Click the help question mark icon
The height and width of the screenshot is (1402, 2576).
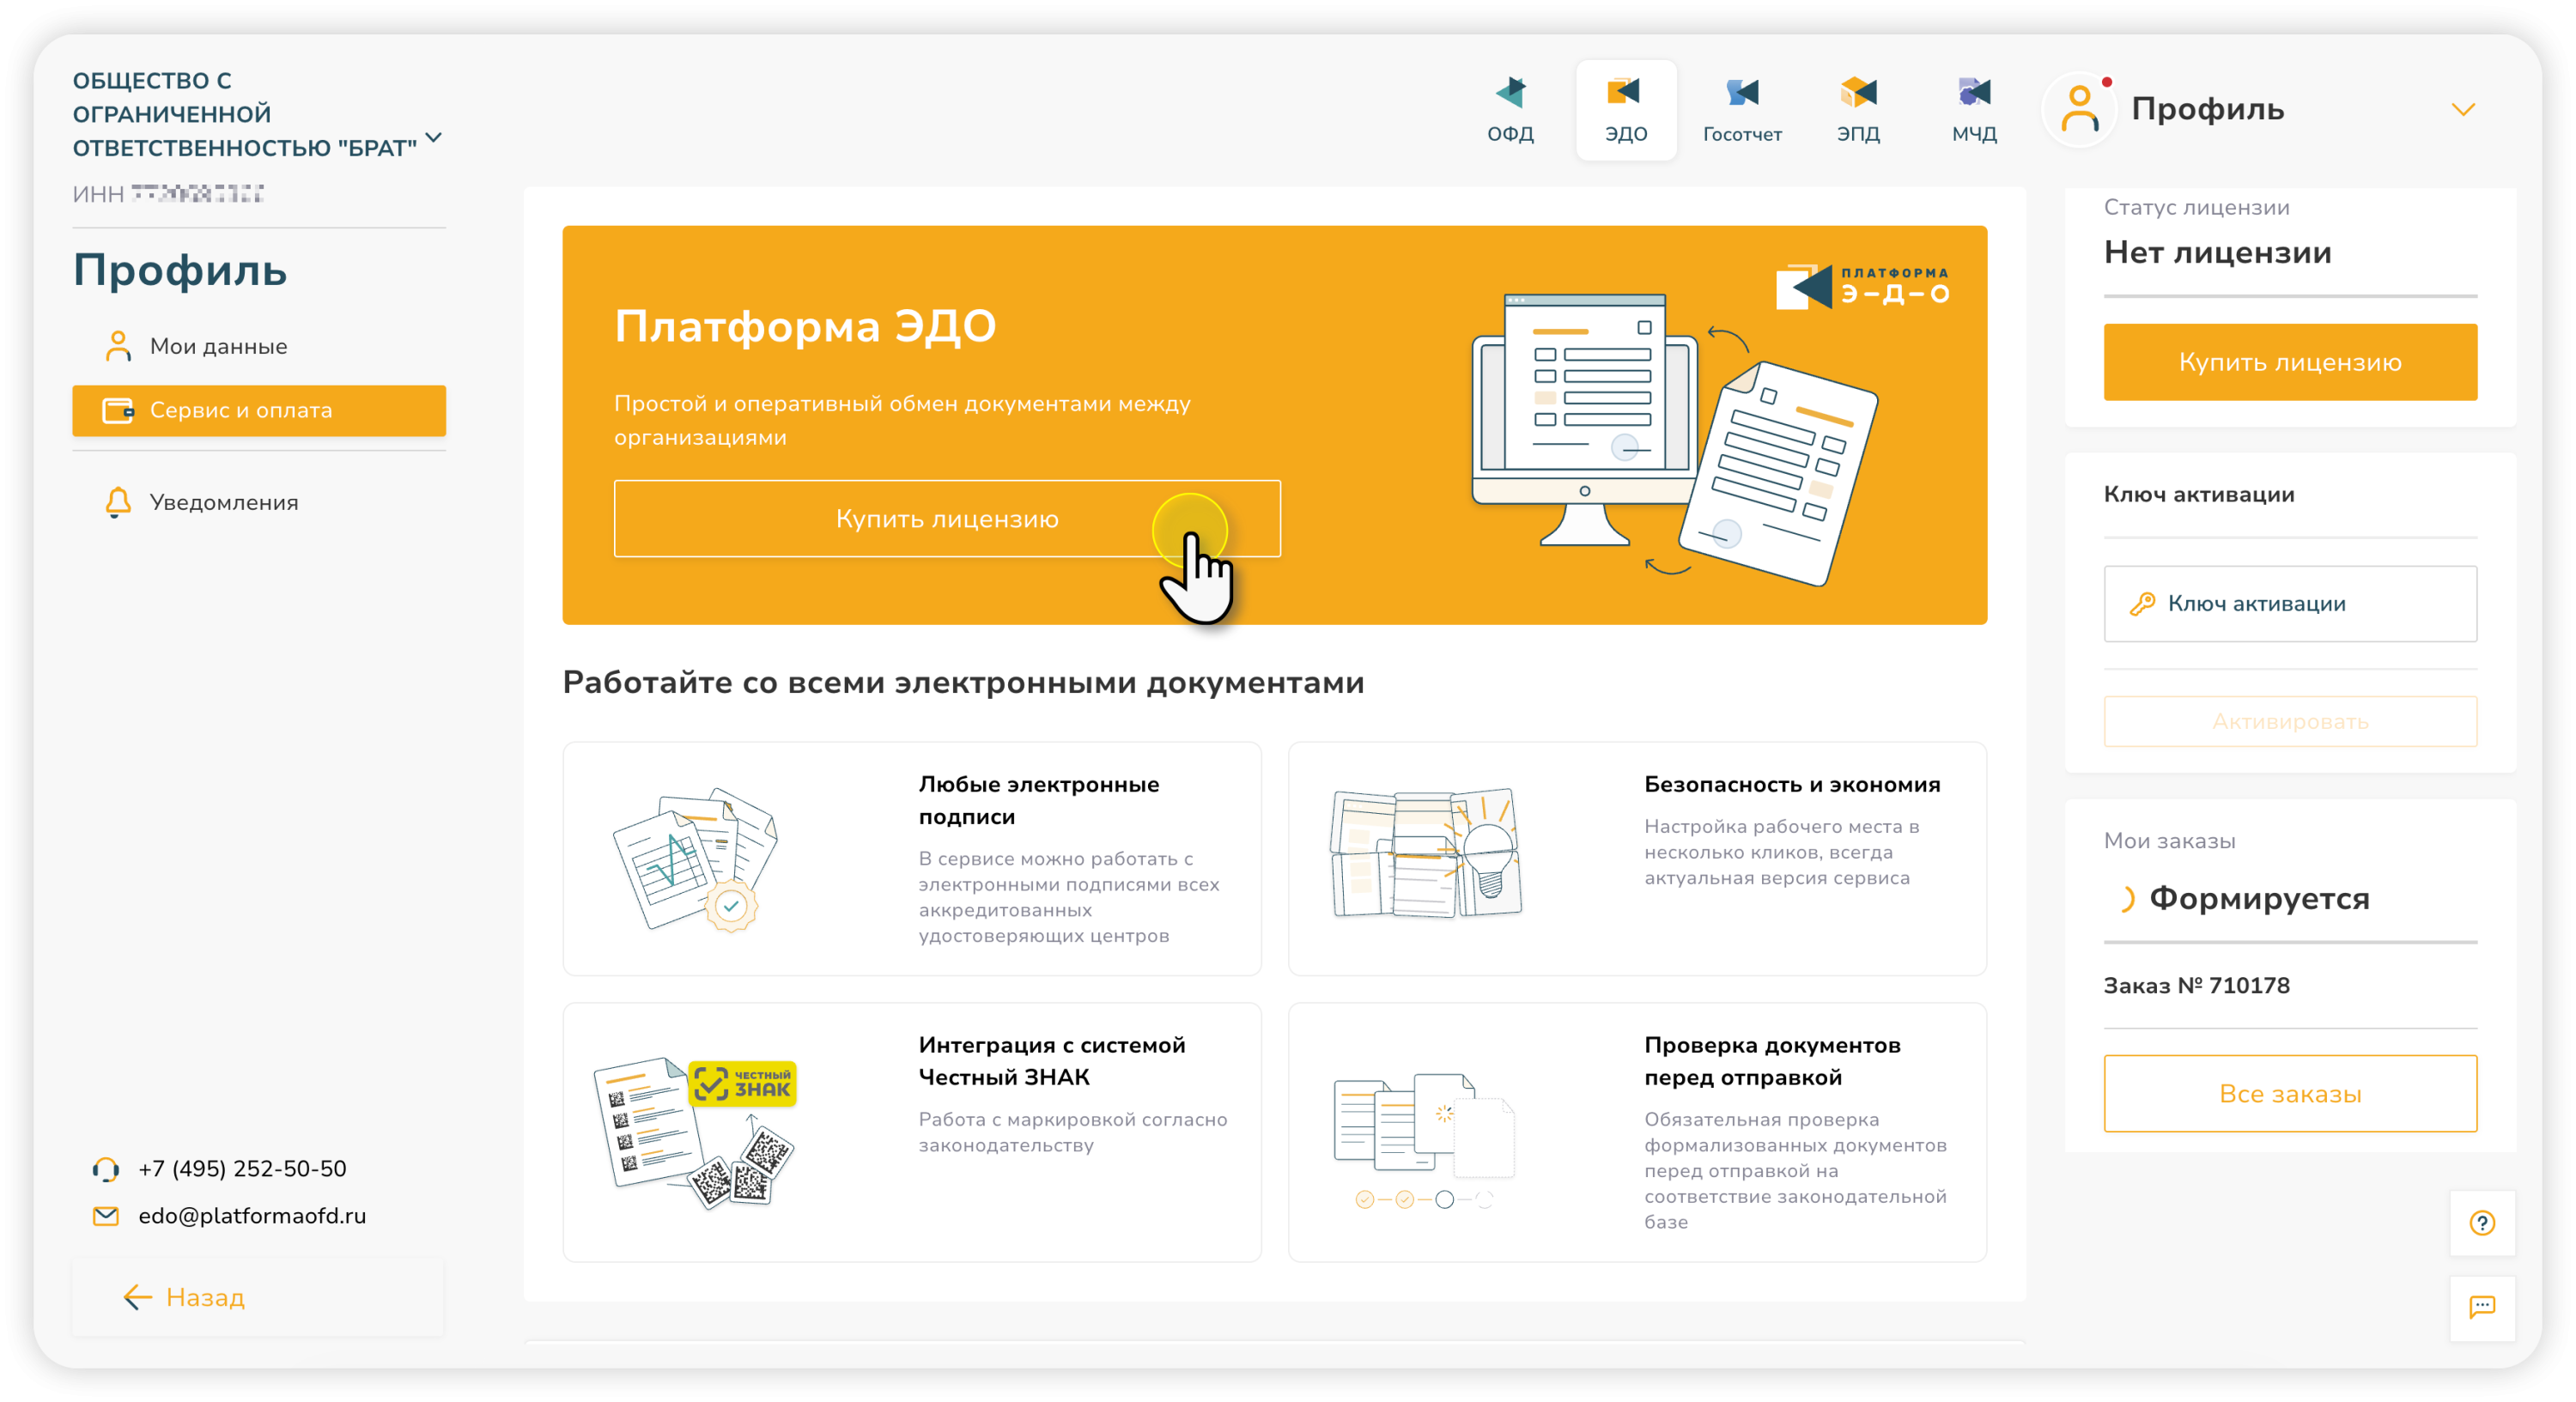pyautogui.click(x=2482, y=1222)
